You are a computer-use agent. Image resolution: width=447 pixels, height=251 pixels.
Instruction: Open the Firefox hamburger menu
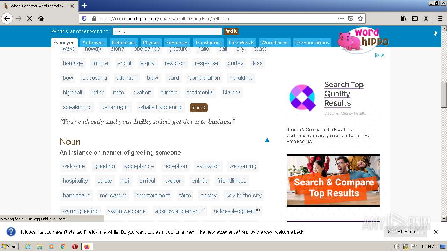click(440, 18)
